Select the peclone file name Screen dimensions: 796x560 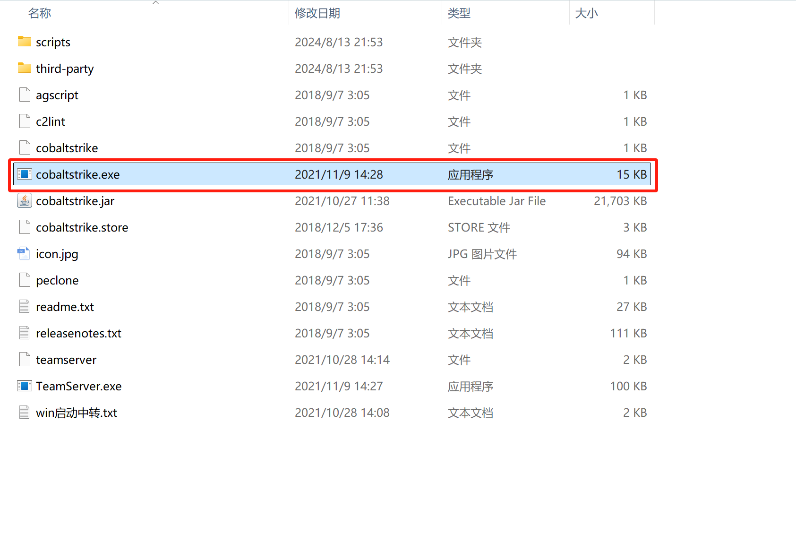tap(57, 281)
